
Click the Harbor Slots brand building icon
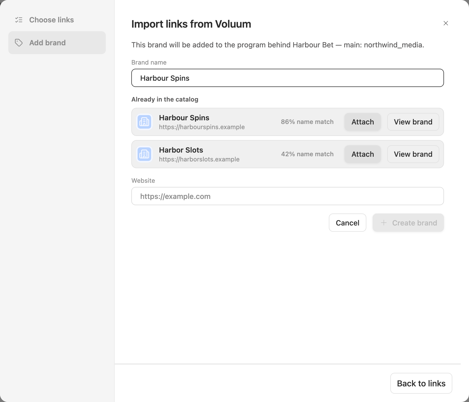point(144,154)
